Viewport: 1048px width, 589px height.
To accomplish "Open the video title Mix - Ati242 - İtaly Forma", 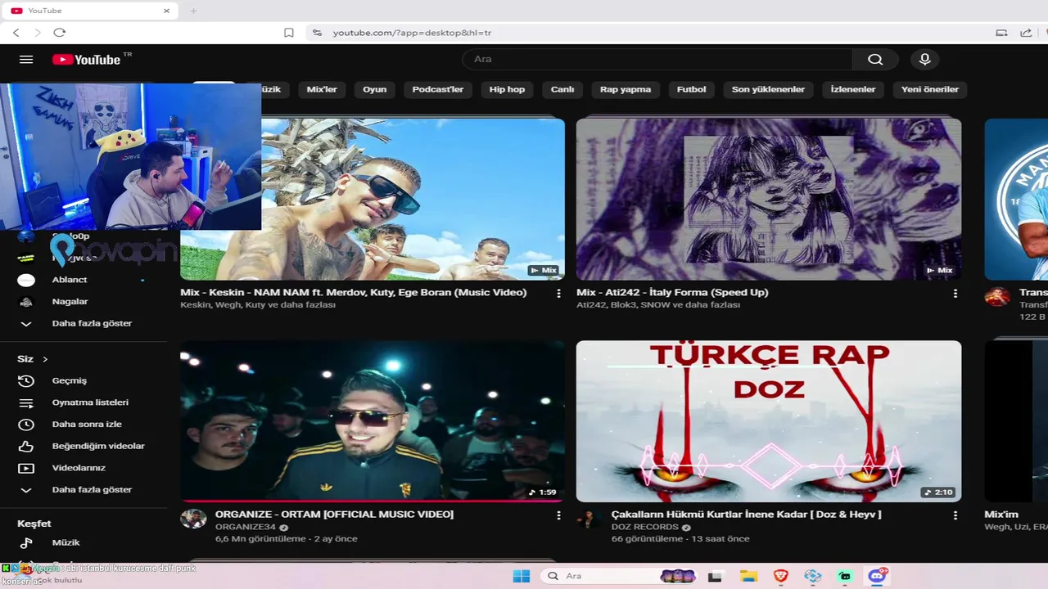I will [672, 292].
